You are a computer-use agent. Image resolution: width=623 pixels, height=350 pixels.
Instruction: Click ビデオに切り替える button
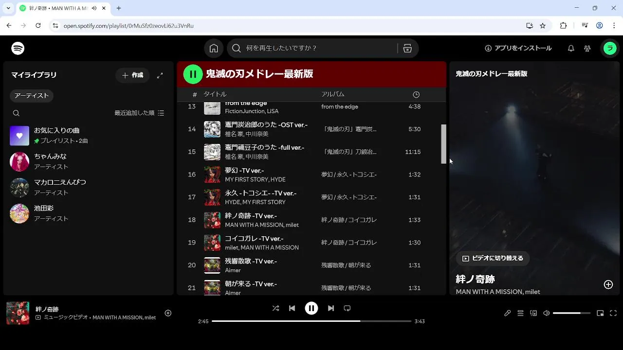coord(493,258)
